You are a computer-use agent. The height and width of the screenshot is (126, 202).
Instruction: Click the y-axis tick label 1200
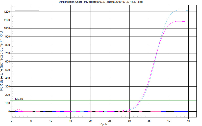pos(7,12)
